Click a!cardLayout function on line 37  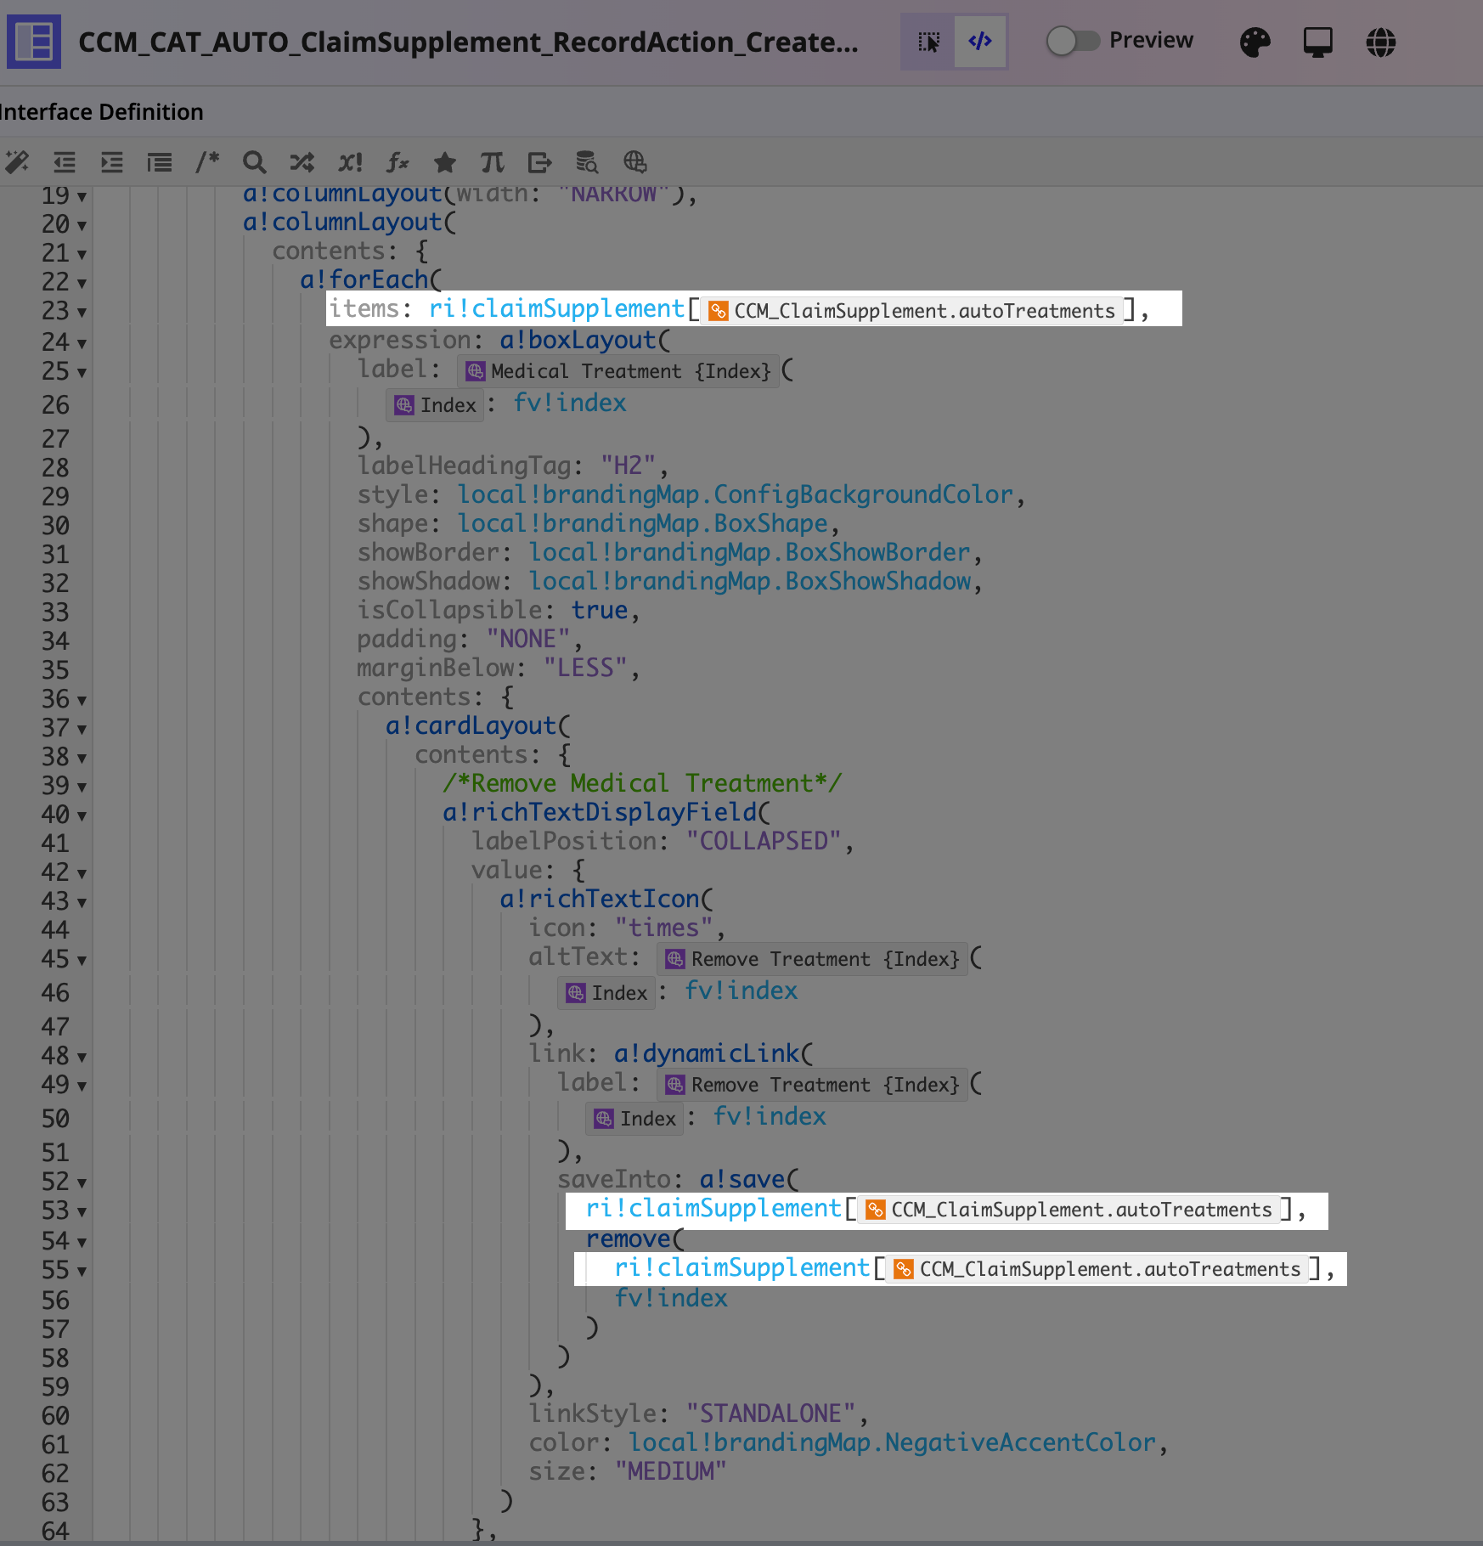471,725
